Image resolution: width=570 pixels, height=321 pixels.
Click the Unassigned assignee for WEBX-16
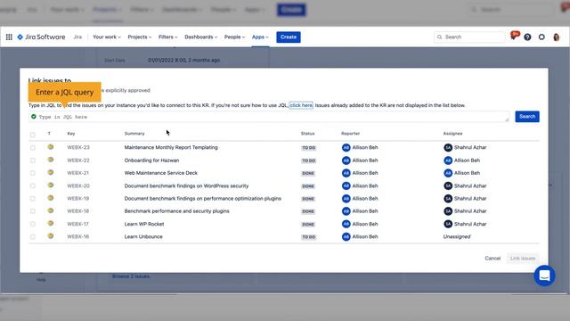point(457,236)
